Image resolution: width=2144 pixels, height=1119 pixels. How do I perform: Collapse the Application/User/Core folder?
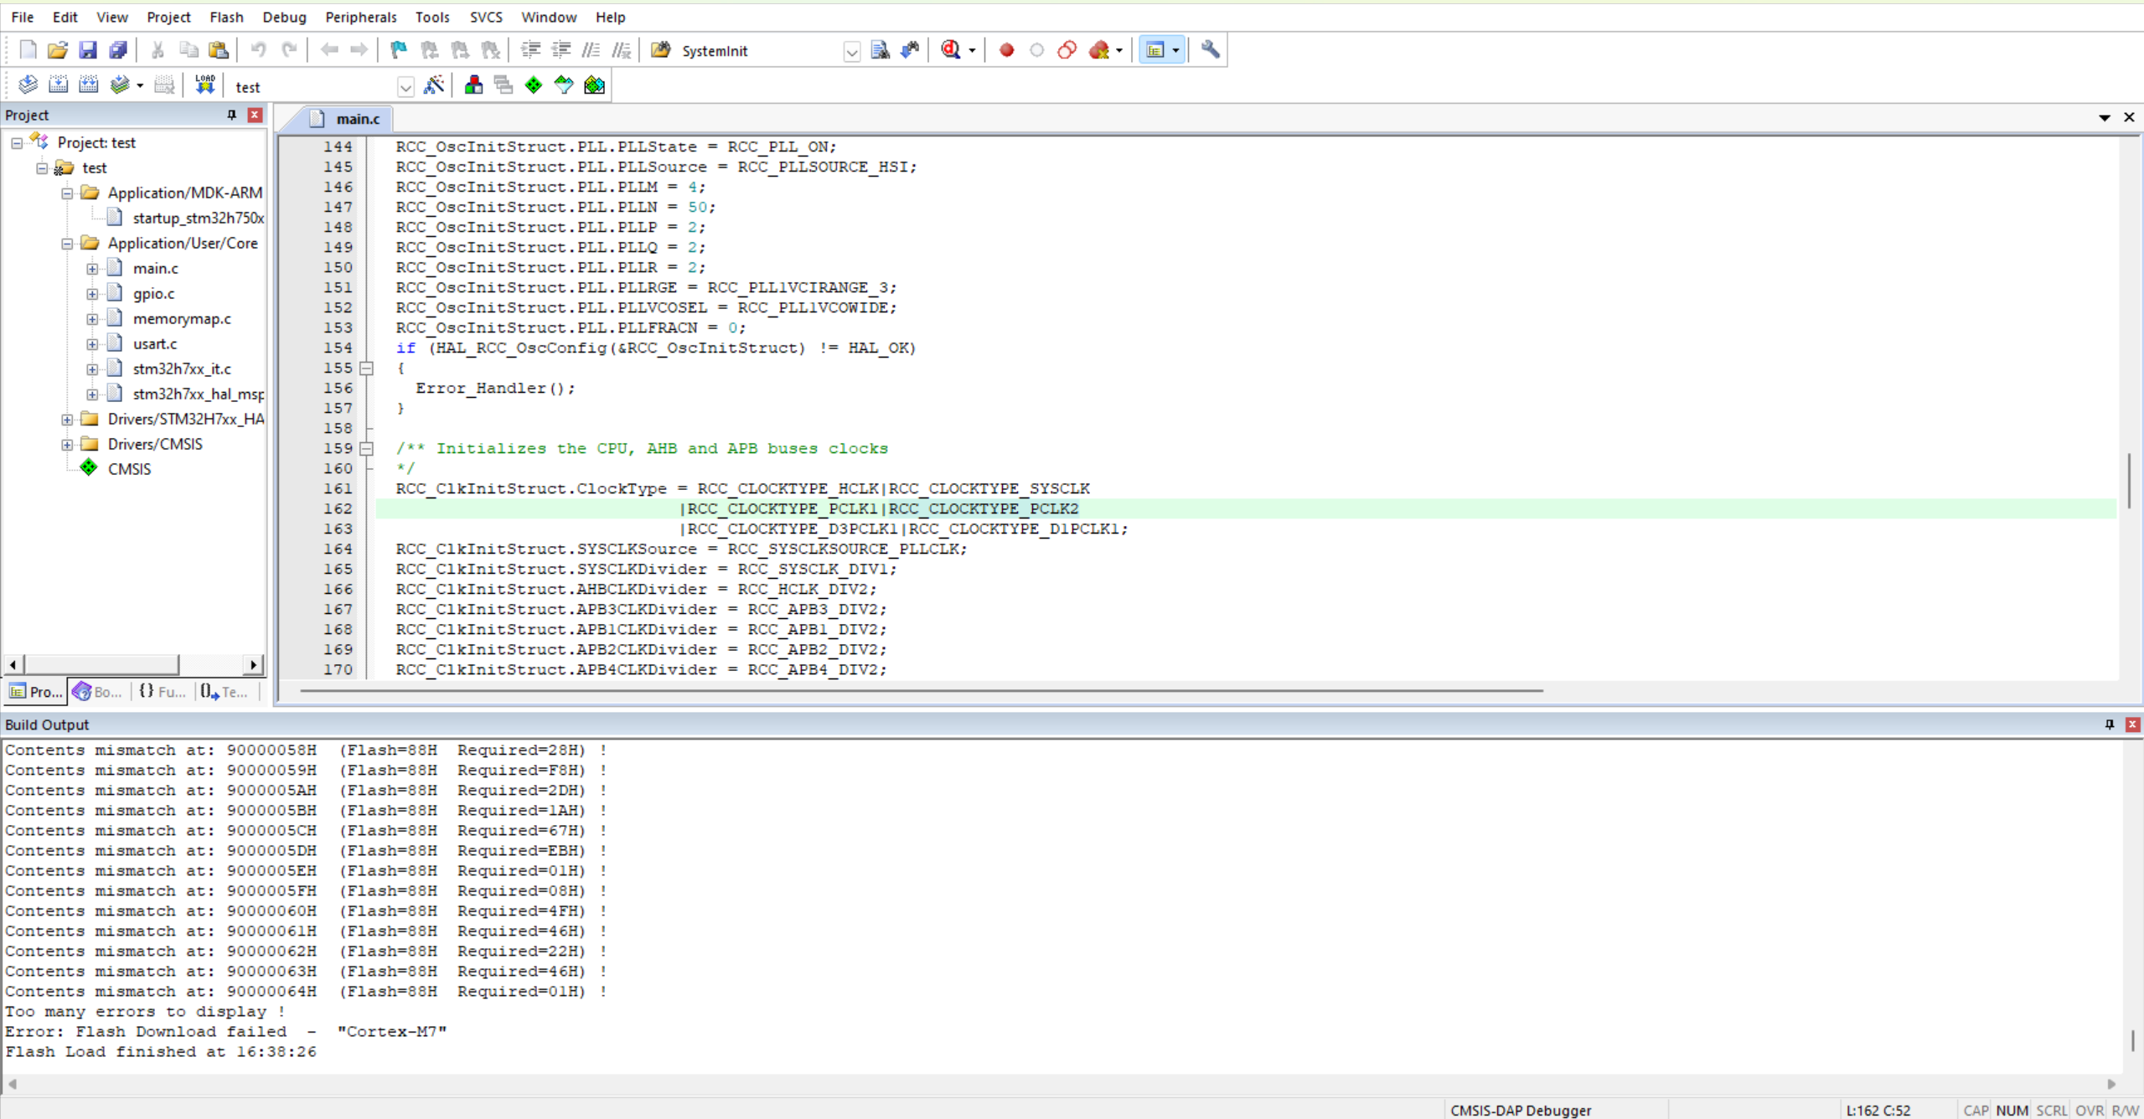pos(67,244)
